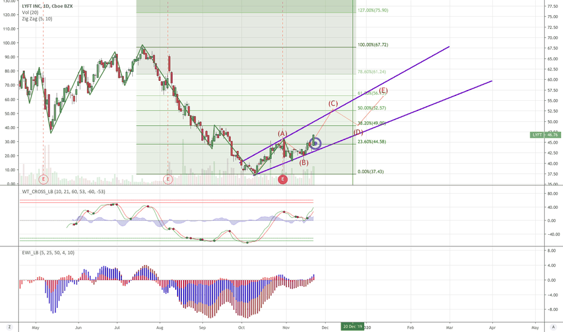The image size is (563, 332).
Task: Click the 23.60%(44.58) Fibonacci level label
Action: click(x=372, y=142)
